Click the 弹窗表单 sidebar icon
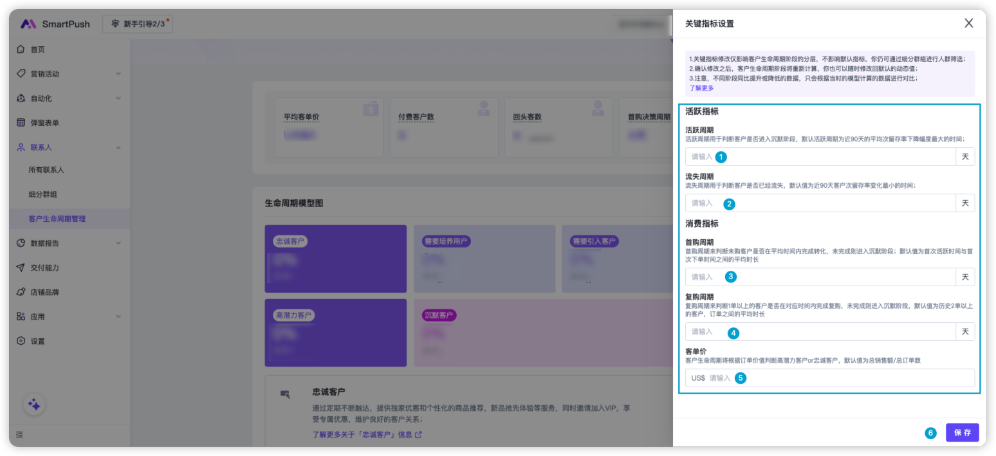The width and height of the screenshot is (996, 456). (x=21, y=123)
